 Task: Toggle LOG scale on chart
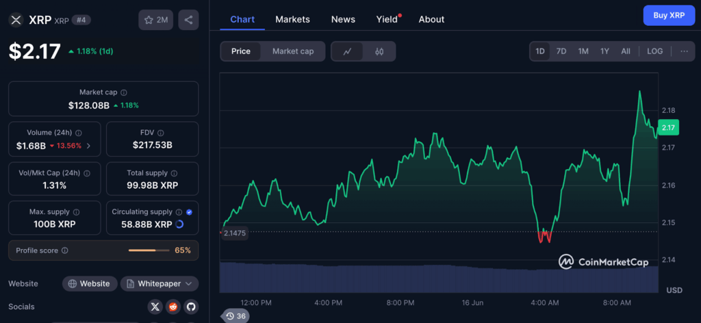coord(654,51)
